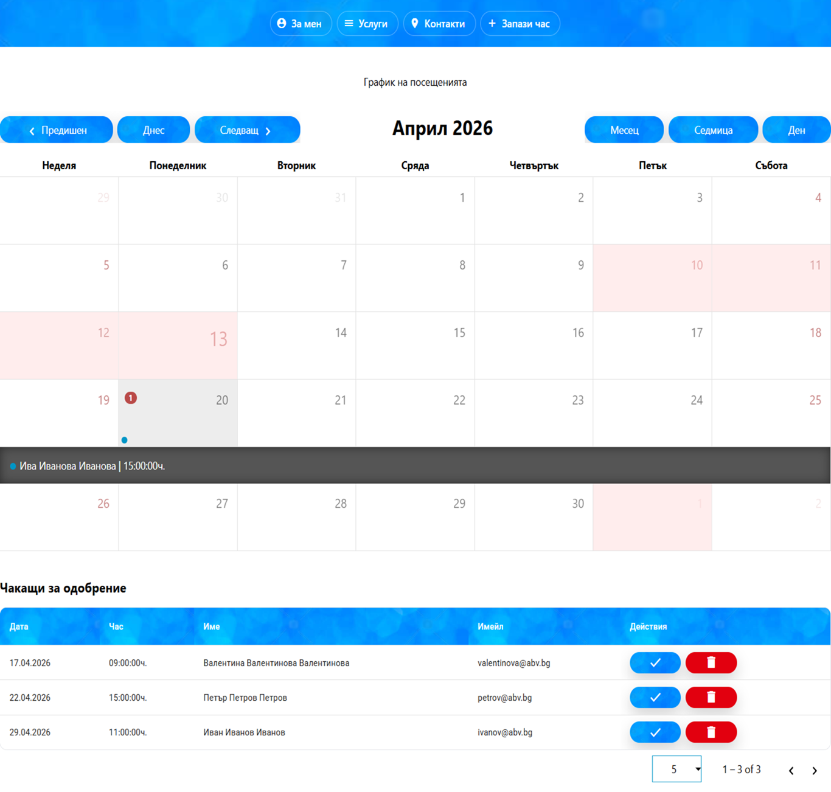Approve Иван Иванов's 29.04.2026 appointment

click(x=655, y=732)
